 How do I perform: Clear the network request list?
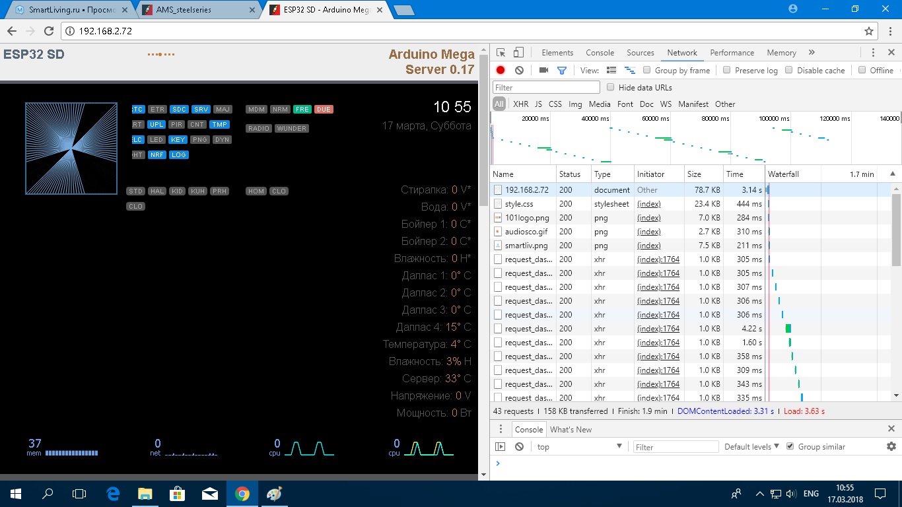pyautogui.click(x=519, y=70)
